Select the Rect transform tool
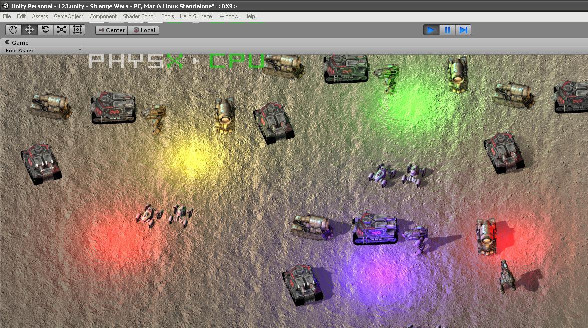 tap(77, 30)
